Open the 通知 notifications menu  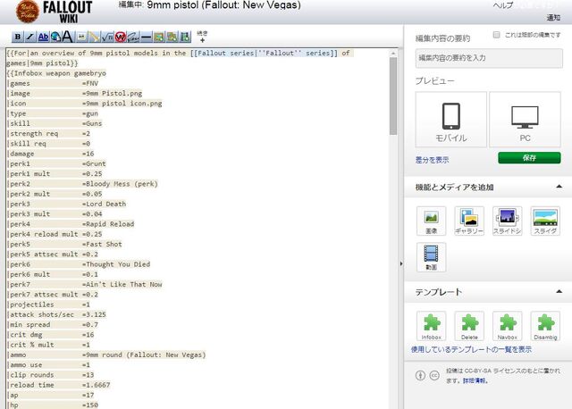point(553,18)
